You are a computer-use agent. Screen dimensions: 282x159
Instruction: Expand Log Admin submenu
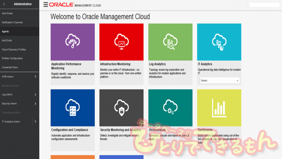click(35, 95)
